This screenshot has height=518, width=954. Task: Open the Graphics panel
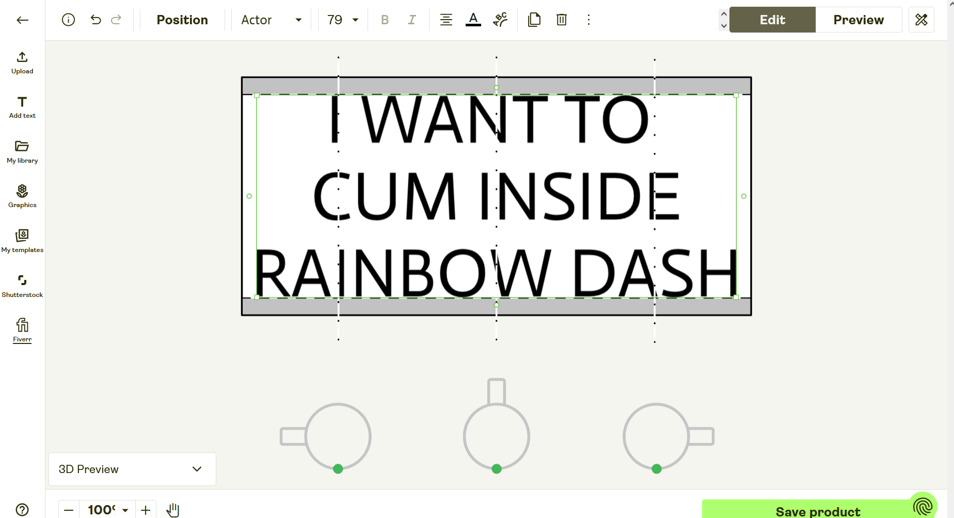pos(22,197)
